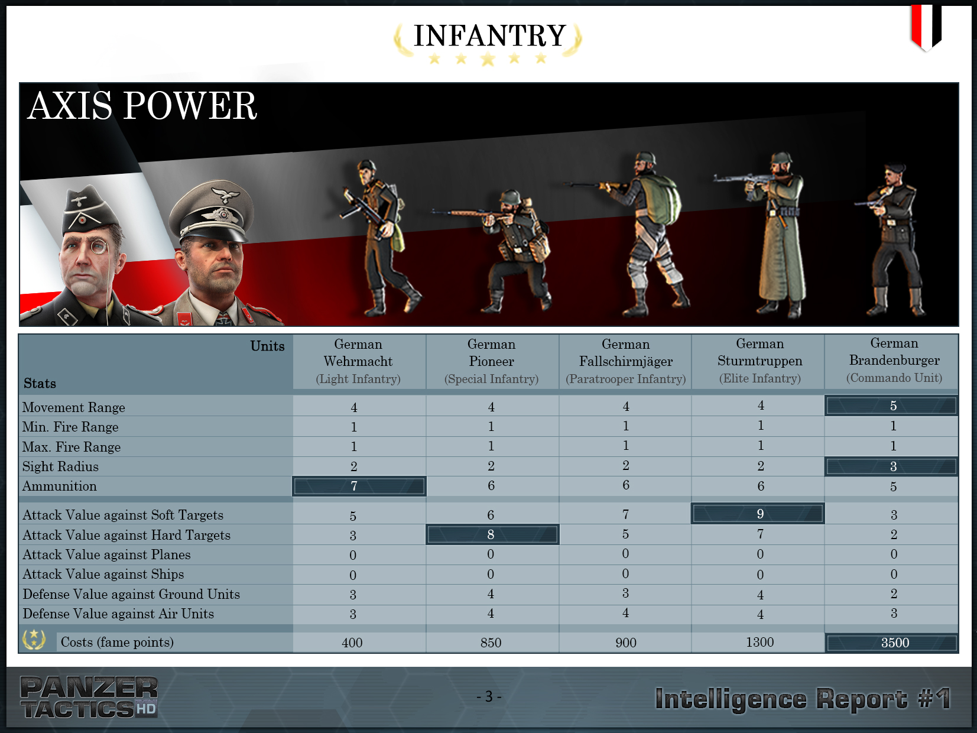The image size is (977, 733).
Task: Click the Pioneer cost value 850
Action: pyautogui.click(x=491, y=643)
